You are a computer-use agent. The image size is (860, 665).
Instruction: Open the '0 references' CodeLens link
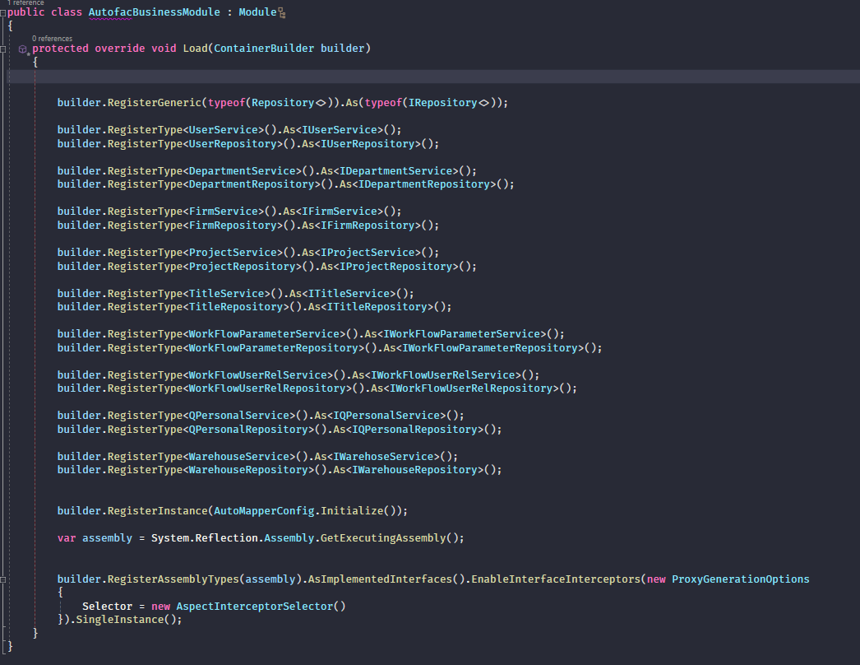[x=52, y=39]
